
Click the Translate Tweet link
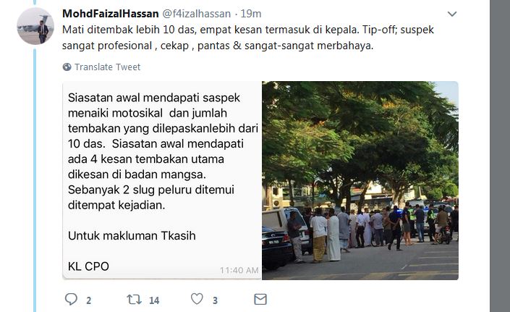click(x=107, y=67)
